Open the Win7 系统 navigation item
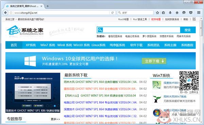 tap(48, 45)
